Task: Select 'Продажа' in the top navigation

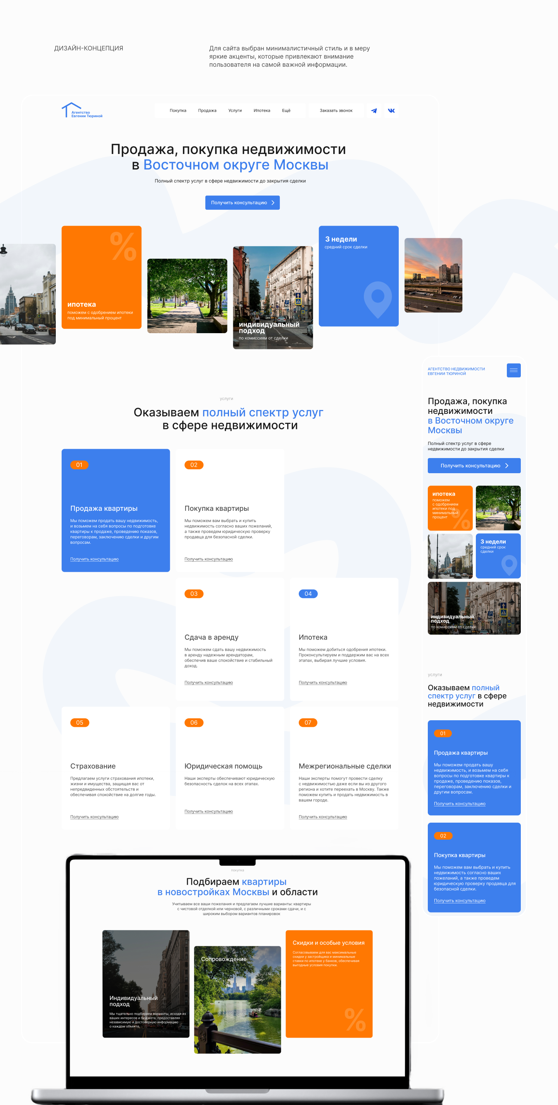Action: click(207, 111)
